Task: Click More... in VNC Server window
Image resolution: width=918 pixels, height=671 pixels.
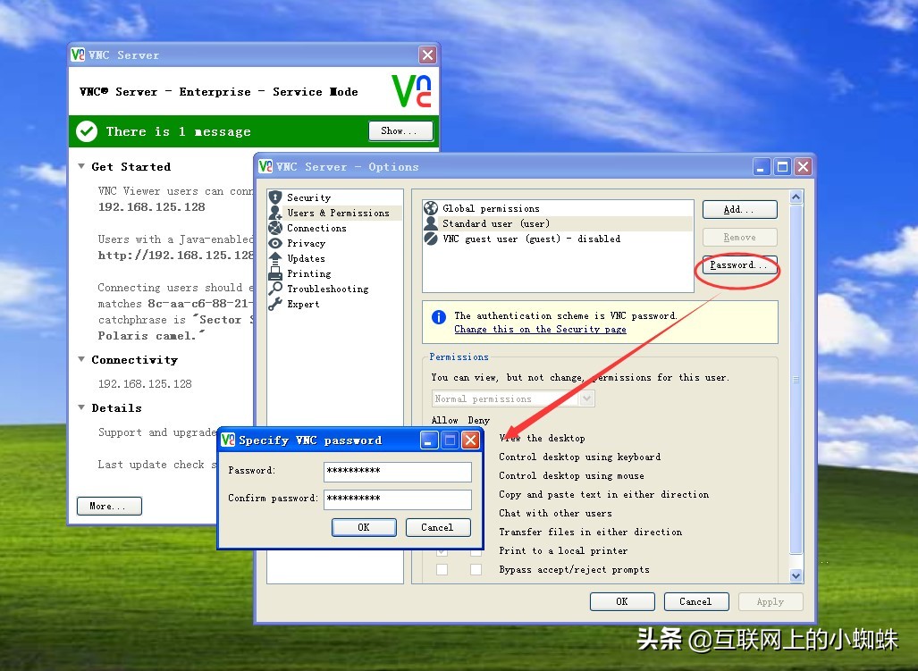Action: tap(109, 506)
